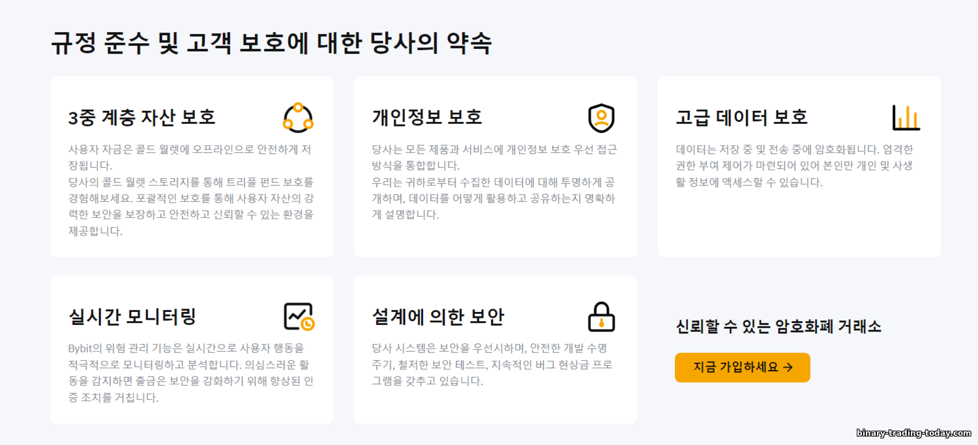
Task: Select the 개인정보 보호 card title
Action: click(427, 117)
